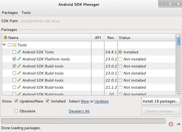Check the Tools folder checkbox
182x132 pixels.
tap(9, 45)
